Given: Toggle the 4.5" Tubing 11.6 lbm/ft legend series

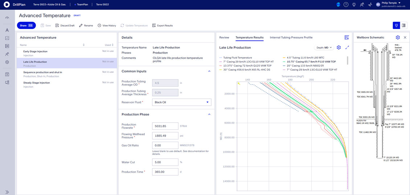Looking at the screenshot, I should click(304, 57).
